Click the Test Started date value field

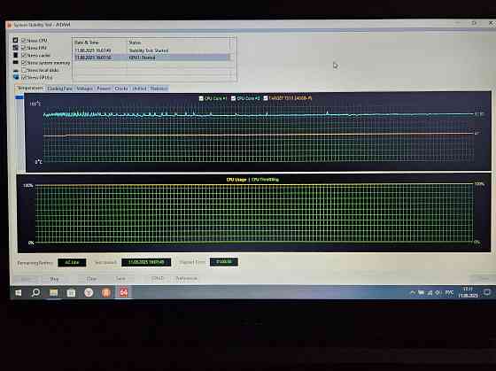pos(146,262)
